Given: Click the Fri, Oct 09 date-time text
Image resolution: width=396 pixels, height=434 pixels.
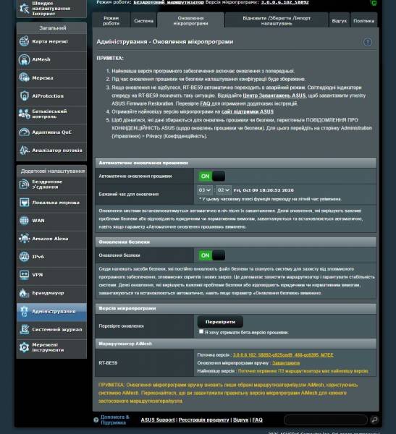Looking at the screenshot, I should click(264, 190).
